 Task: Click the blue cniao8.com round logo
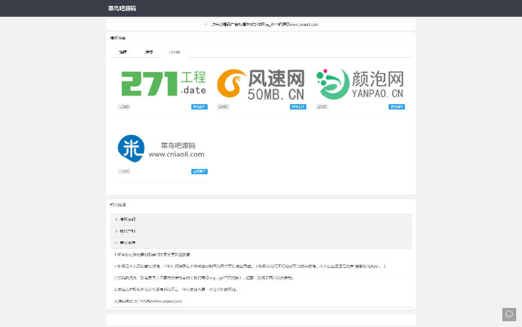pos(162,149)
